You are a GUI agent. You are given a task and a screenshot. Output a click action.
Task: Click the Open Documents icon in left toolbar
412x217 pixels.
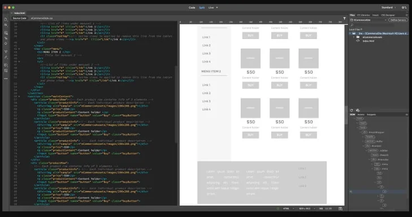[6, 19]
